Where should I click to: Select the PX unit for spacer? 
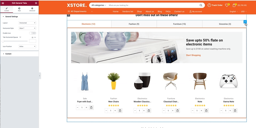pos(32,37)
